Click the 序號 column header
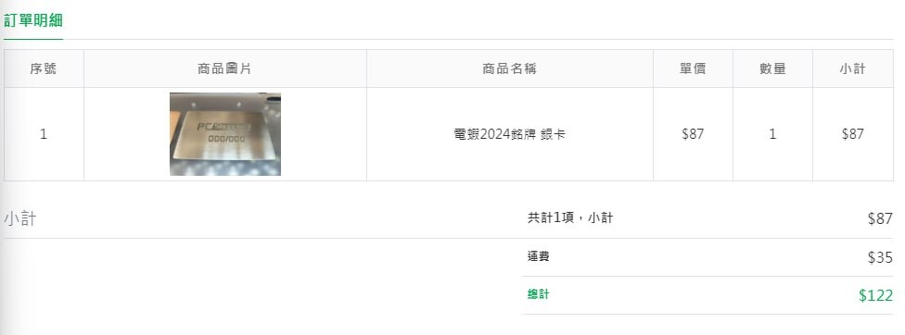 (x=44, y=68)
